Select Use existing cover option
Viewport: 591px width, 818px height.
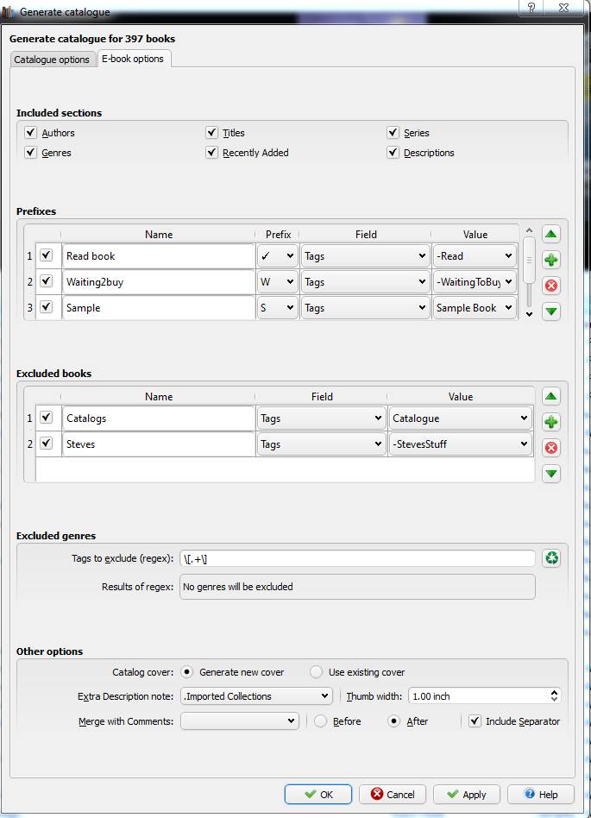[x=316, y=672]
